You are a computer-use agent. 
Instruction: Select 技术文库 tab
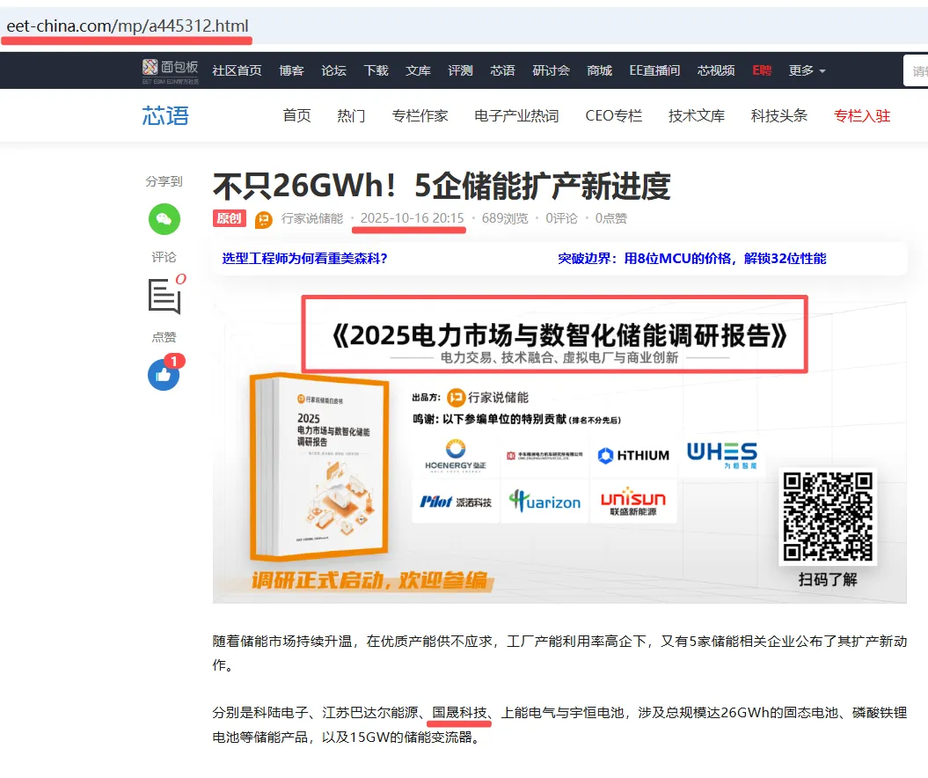[x=697, y=115]
